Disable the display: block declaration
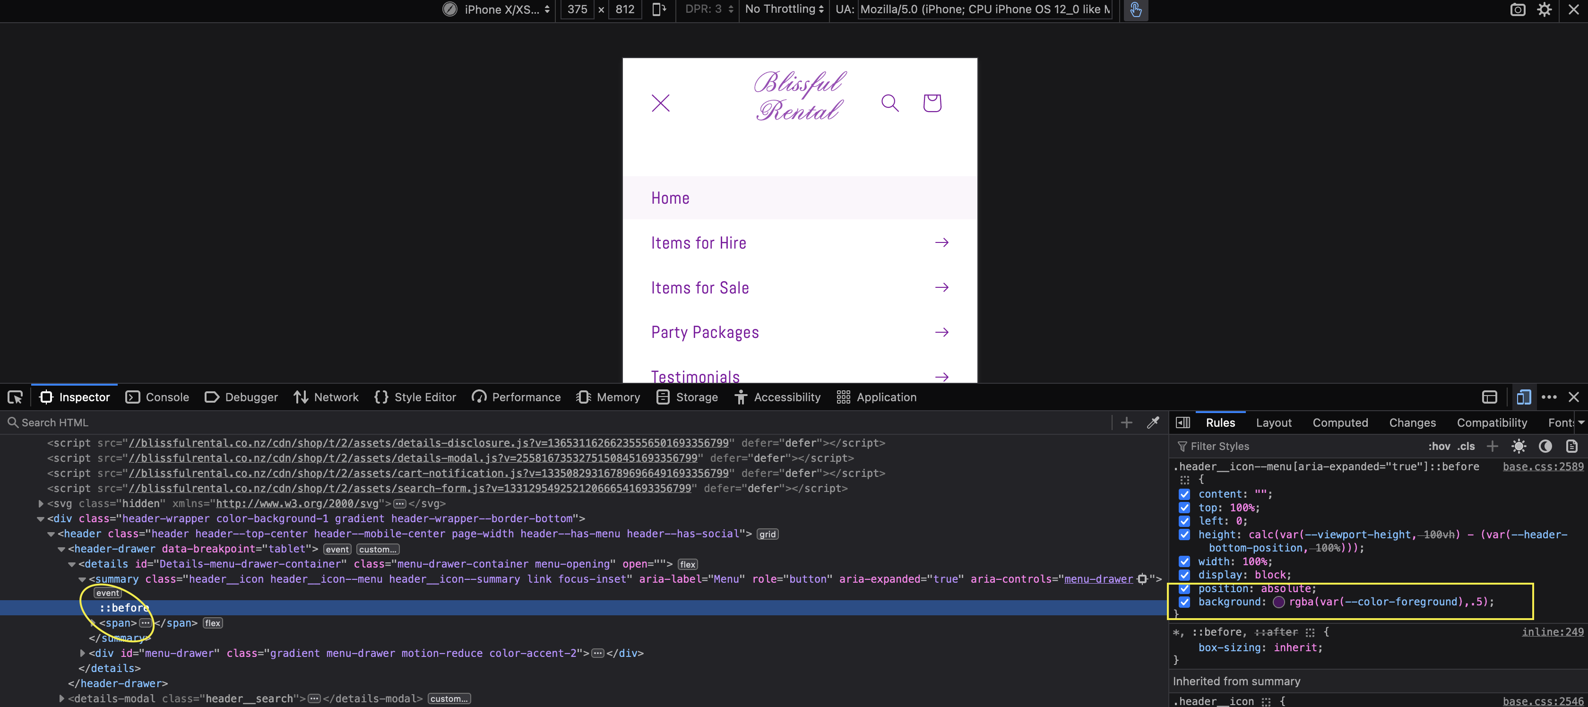The image size is (1588, 707). (x=1184, y=575)
